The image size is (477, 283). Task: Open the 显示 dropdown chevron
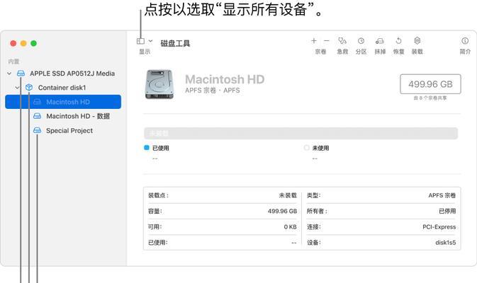click(150, 41)
